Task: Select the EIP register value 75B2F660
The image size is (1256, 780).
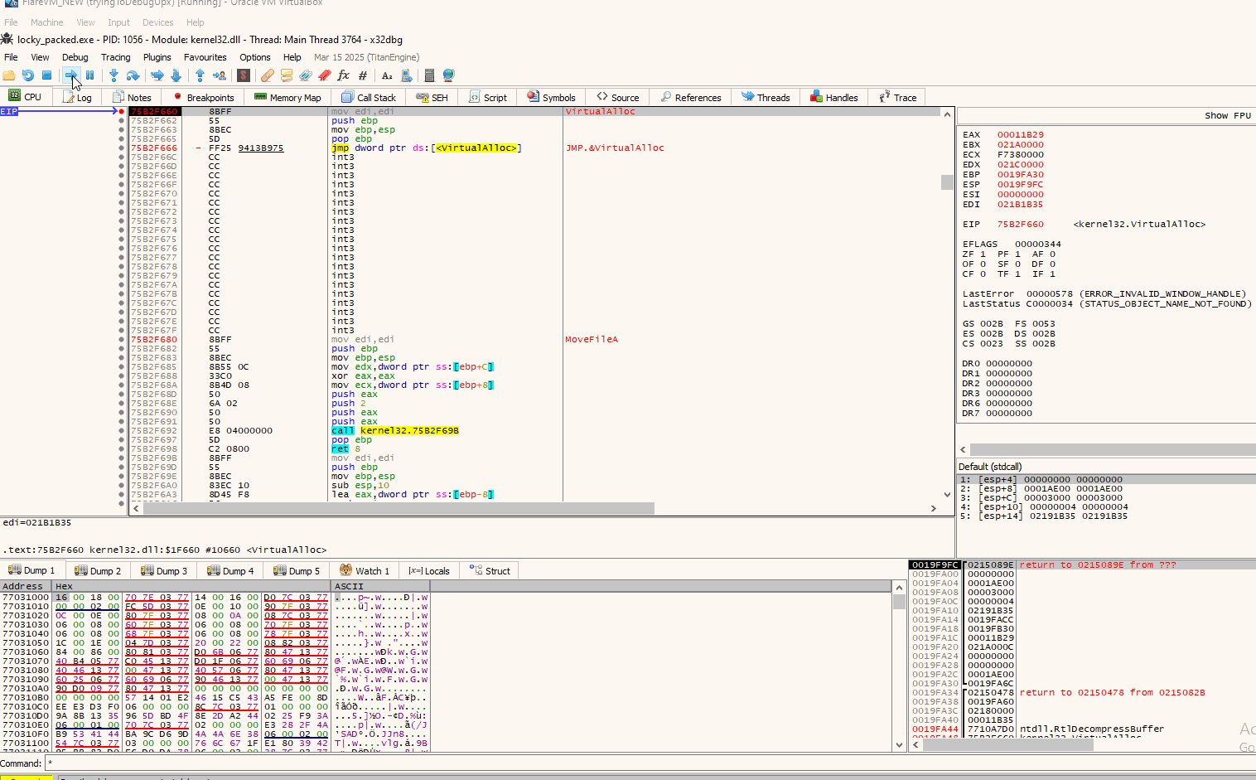Action: [1021, 224]
